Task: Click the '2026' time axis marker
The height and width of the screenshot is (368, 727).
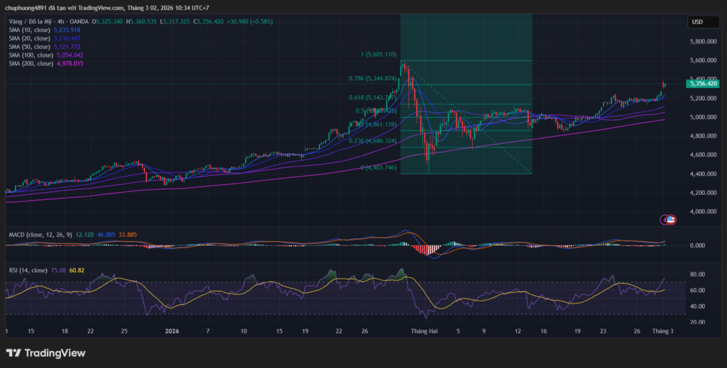Action: pyautogui.click(x=172, y=331)
